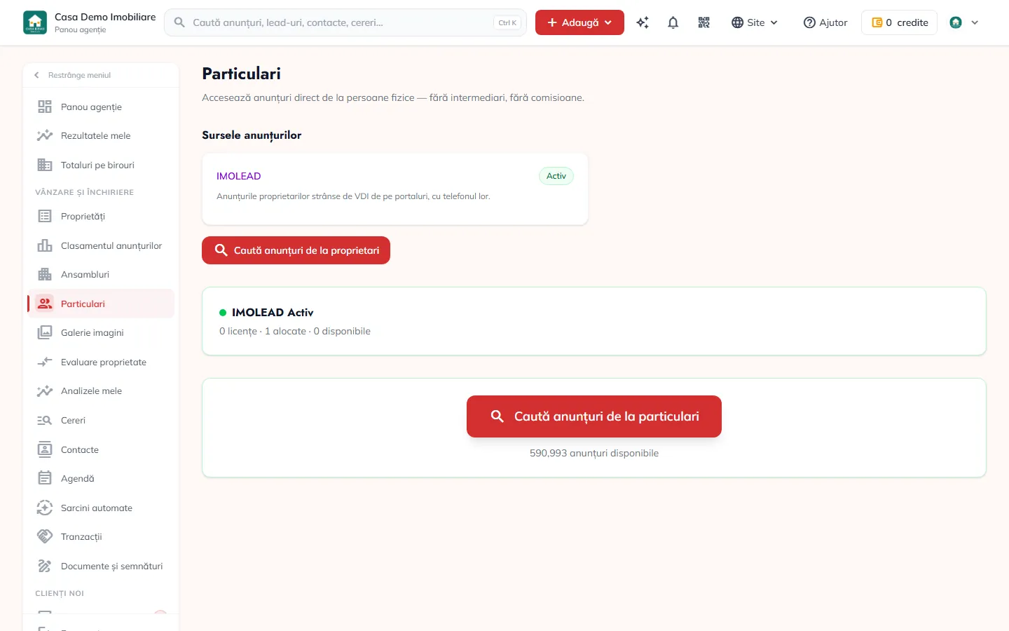Open Sarcini automate in sidebar
This screenshot has width=1009, height=631.
(101, 508)
